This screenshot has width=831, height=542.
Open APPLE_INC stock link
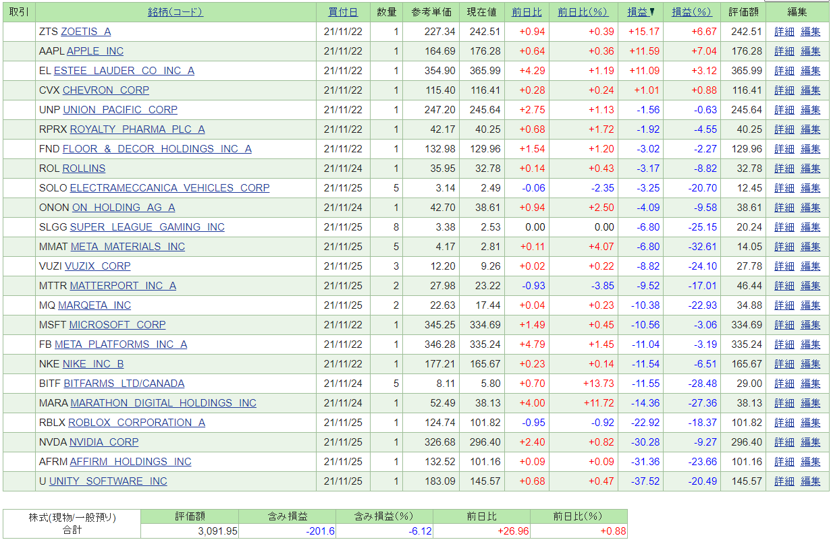click(x=95, y=51)
